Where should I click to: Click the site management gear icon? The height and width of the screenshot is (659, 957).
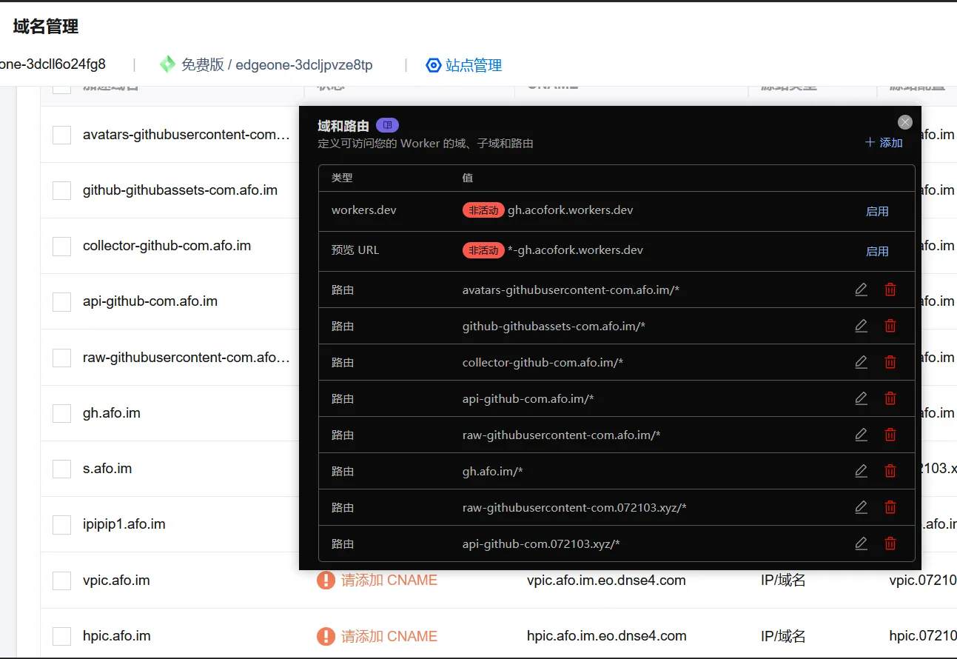click(434, 65)
